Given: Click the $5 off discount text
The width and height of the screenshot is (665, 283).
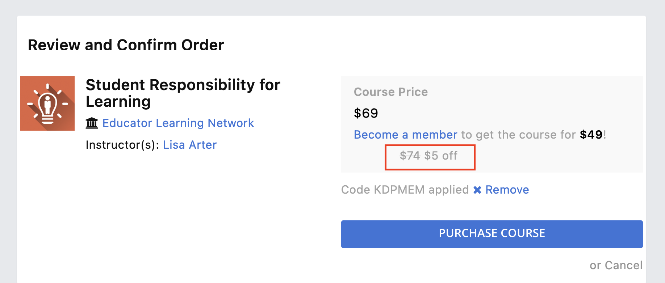Looking at the screenshot, I should (441, 156).
